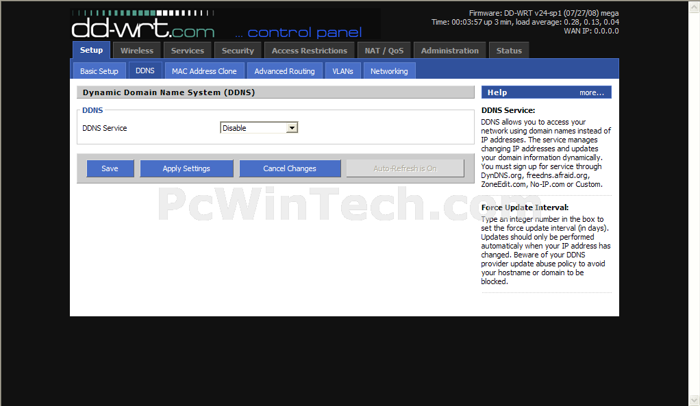Screen dimensions: 700x406
Task: Open the Help more... link
Action: 592,93
